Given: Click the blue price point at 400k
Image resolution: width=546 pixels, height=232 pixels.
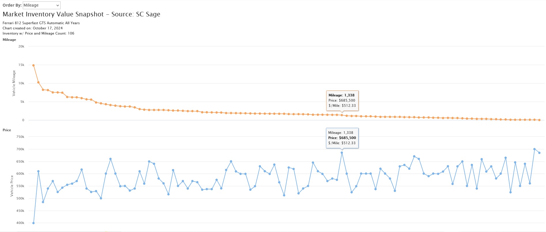Looking at the screenshot, I should [33, 223].
